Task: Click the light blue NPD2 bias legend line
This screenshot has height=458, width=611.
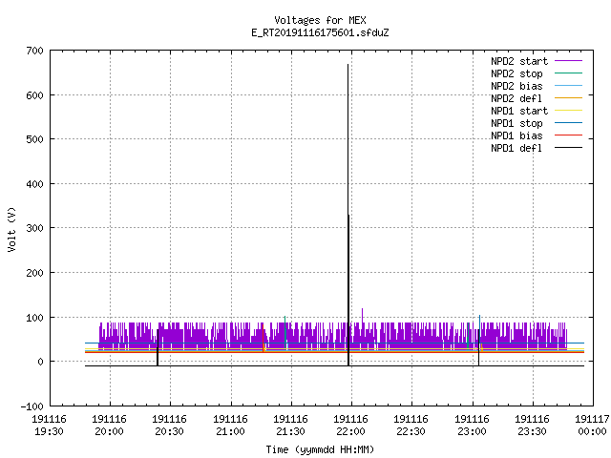Action: click(568, 85)
